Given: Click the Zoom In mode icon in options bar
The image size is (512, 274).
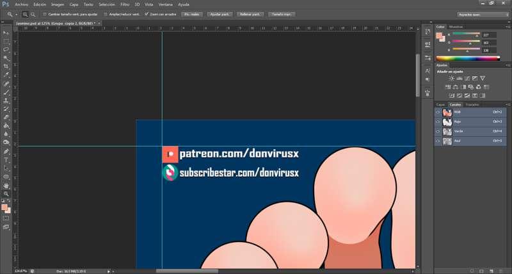Looking at the screenshot, I should tap(25, 14).
